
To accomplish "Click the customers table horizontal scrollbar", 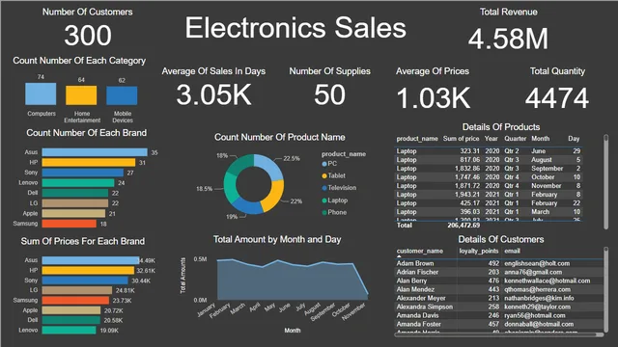I will pyautogui.click(x=499, y=334).
